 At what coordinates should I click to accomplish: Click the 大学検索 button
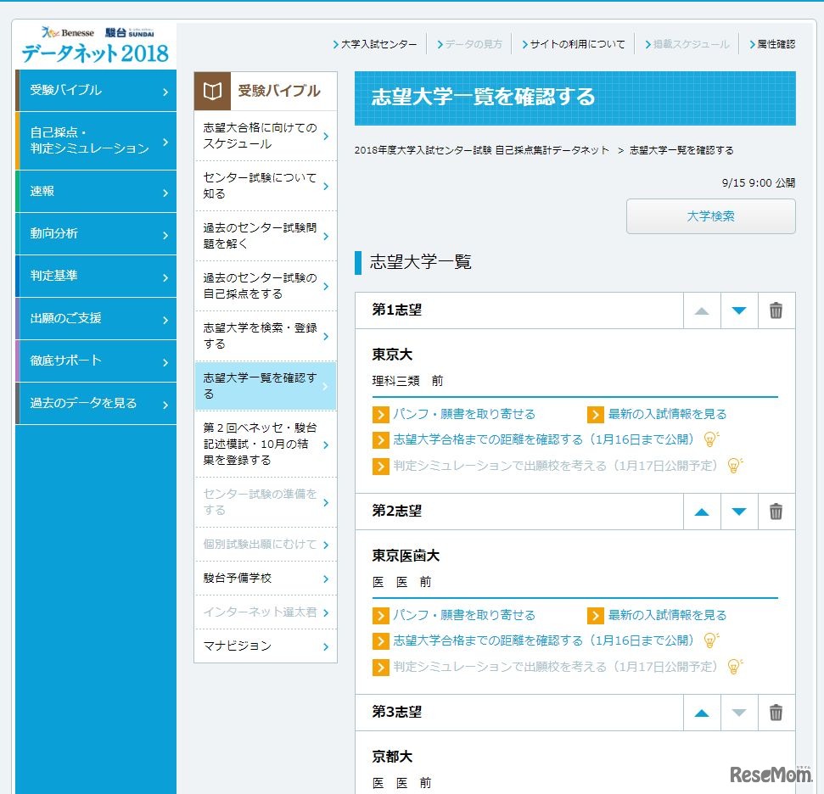[710, 216]
